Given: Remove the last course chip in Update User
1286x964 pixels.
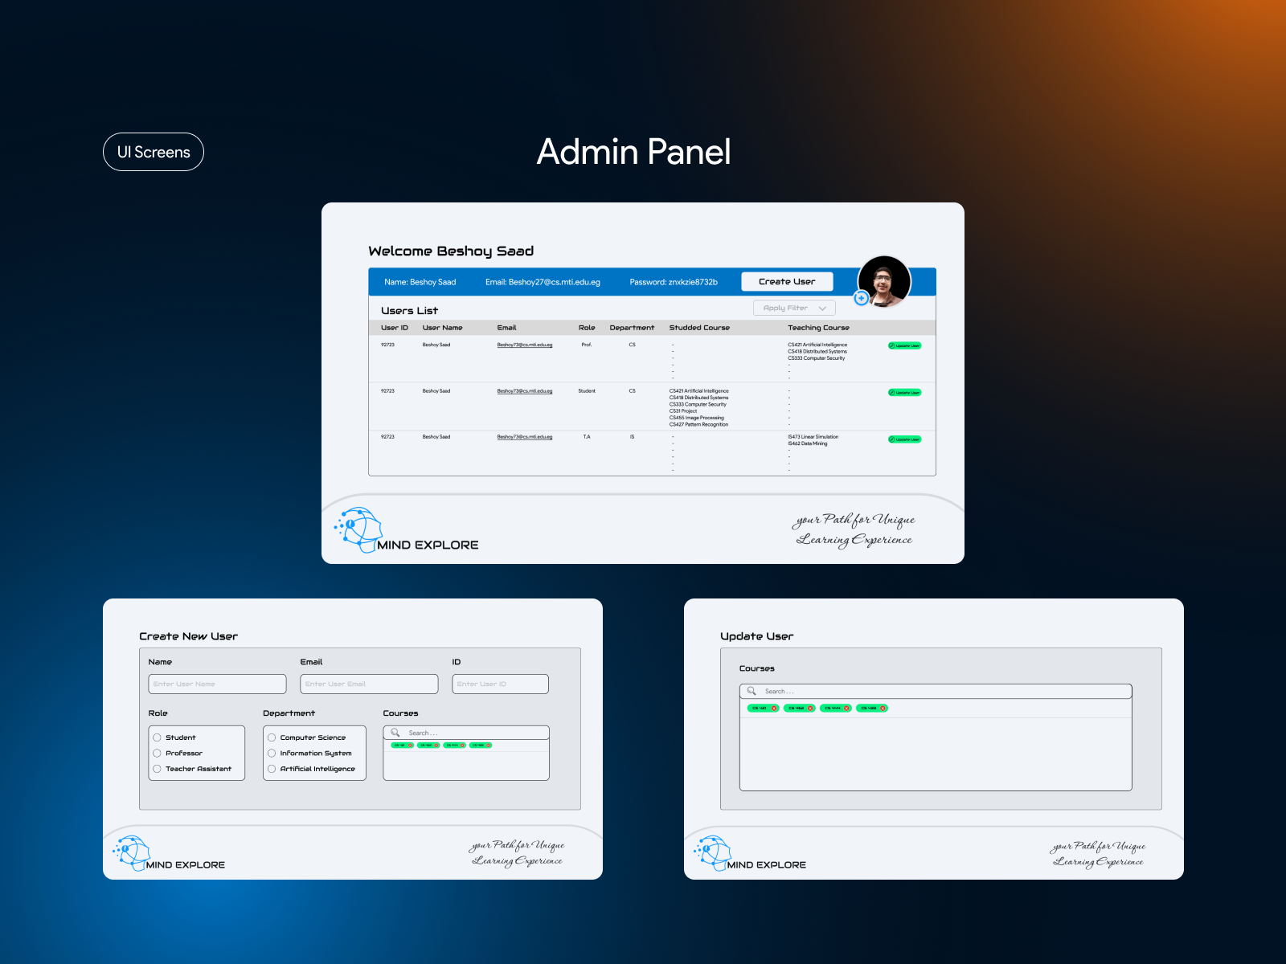Looking at the screenshot, I should click(883, 709).
